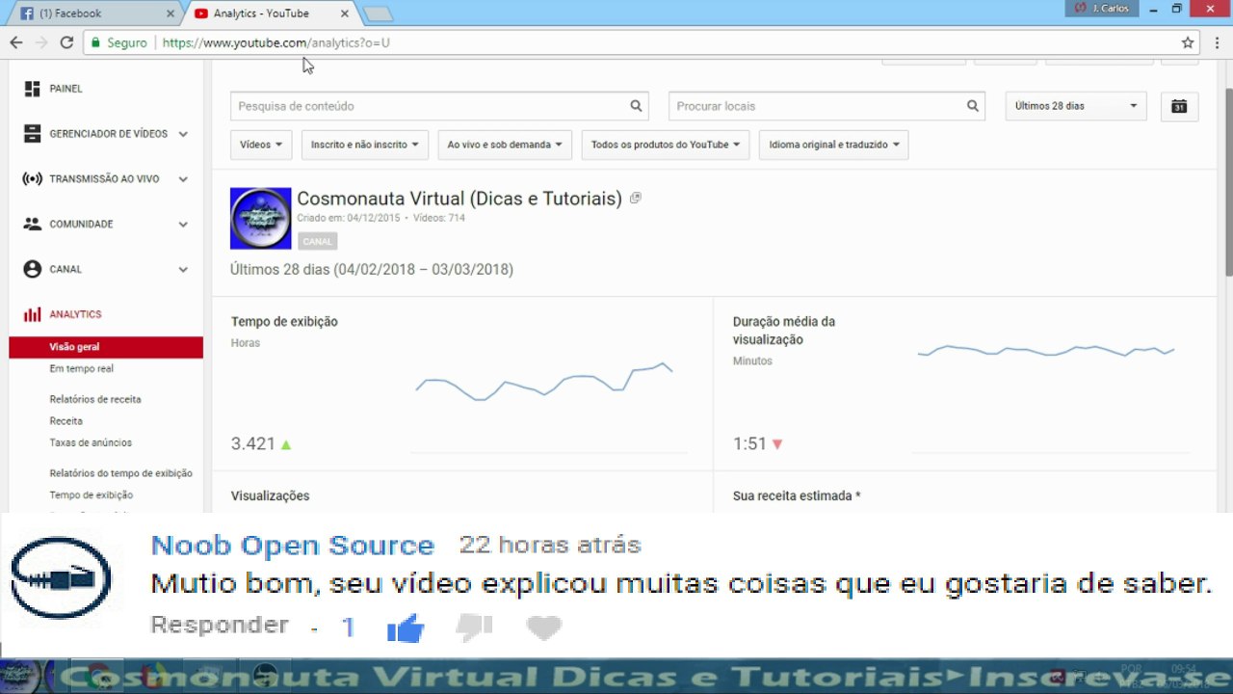
Task: Like the Noob Open Source comment
Action: pyautogui.click(x=406, y=628)
